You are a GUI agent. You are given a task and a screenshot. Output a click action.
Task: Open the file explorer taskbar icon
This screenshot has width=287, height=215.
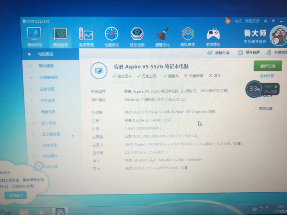coord(24,212)
